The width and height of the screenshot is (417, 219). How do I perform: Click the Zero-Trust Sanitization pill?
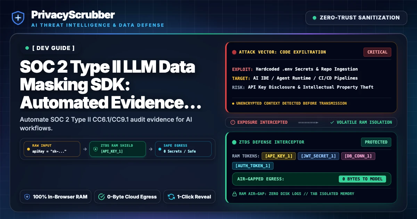click(x=356, y=18)
